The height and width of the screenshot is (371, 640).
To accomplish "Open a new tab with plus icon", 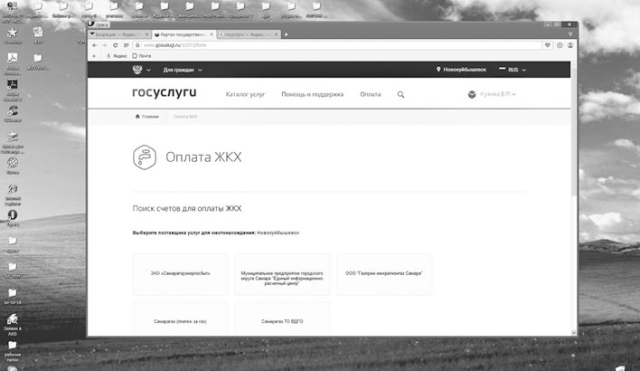I will [x=287, y=34].
